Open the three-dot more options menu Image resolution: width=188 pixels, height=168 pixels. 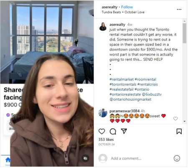tap(179, 10)
